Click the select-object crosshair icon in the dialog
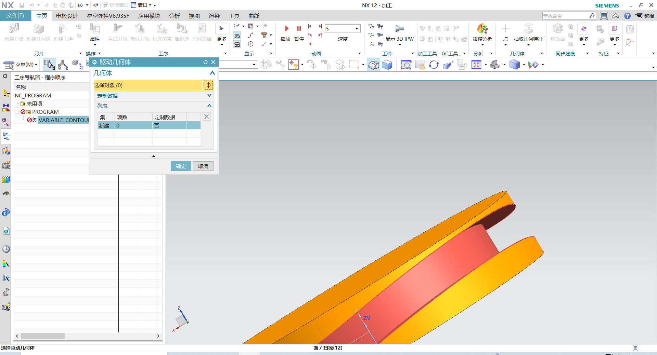The height and width of the screenshot is (355, 657). point(208,85)
